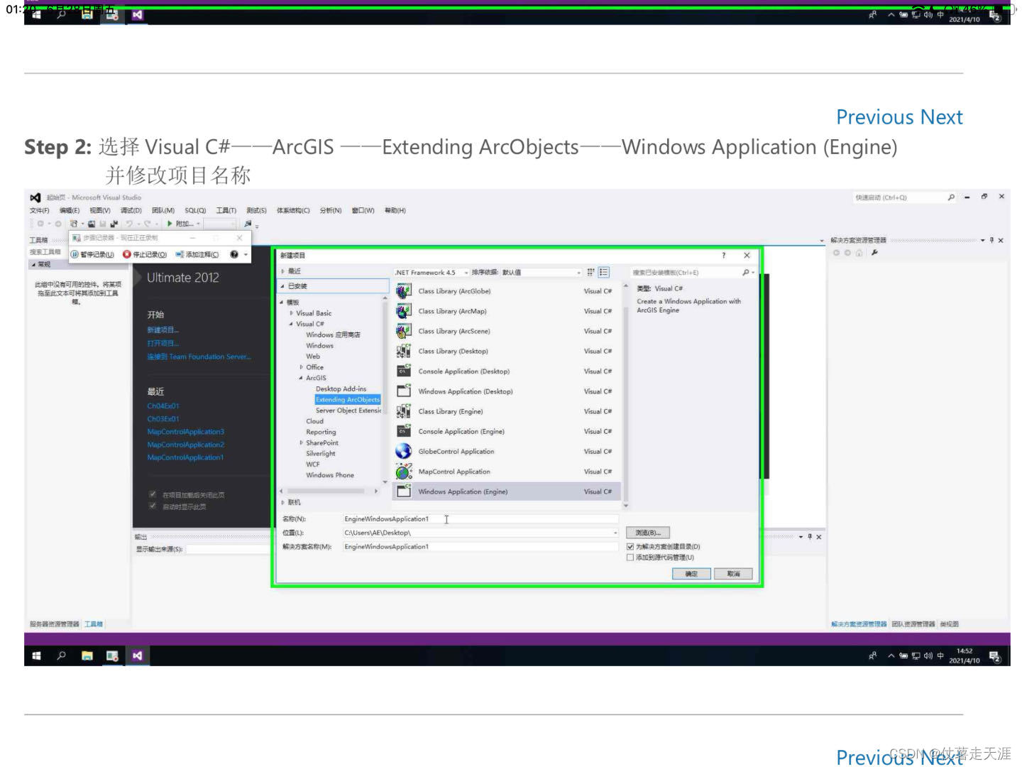Viewport: 1022px width, 767px height.
Task: Expand the SharePoint tree node
Action: coord(301,442)
